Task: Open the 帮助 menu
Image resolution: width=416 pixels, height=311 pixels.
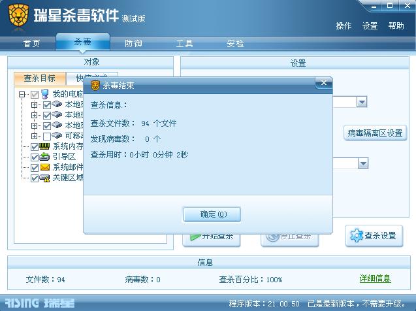Action: coord(396,25)
